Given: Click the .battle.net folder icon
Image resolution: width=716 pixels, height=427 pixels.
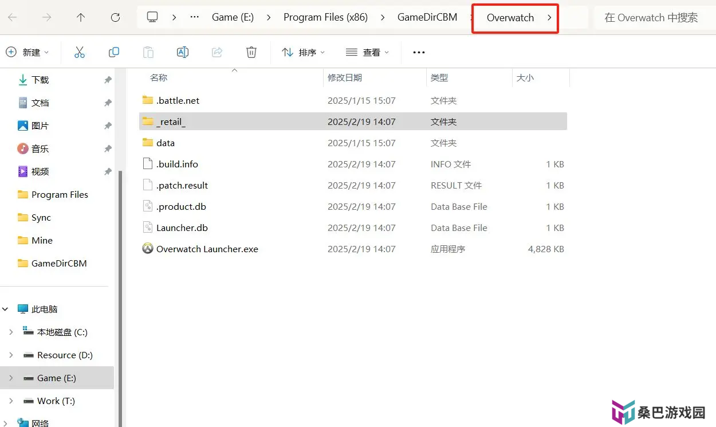Looking at the screenshot, I should point(148,100).
